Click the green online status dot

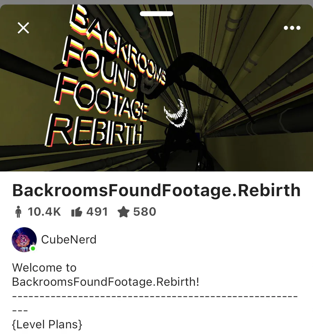pos(33,248)
